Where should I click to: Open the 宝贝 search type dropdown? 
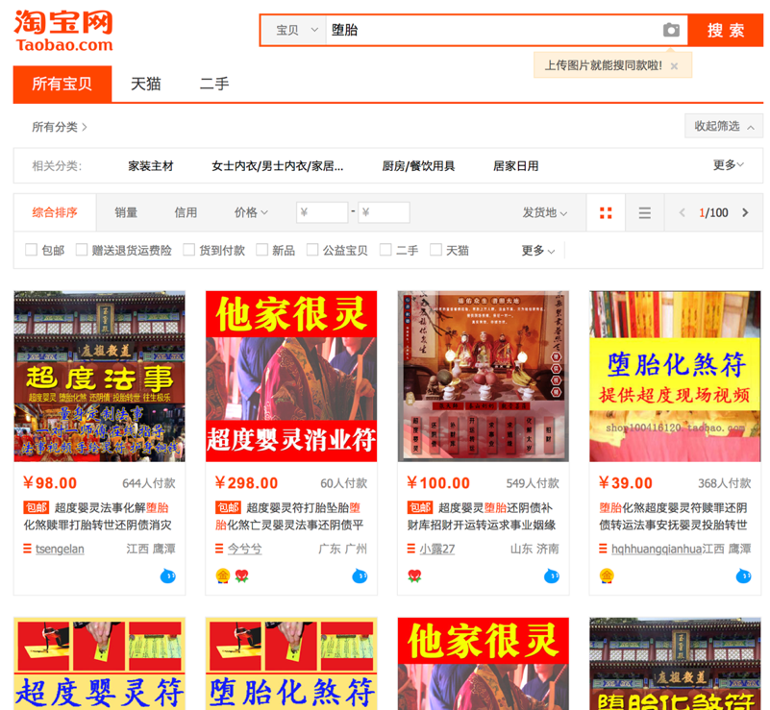pyautogui.click(x=293, y=31)
